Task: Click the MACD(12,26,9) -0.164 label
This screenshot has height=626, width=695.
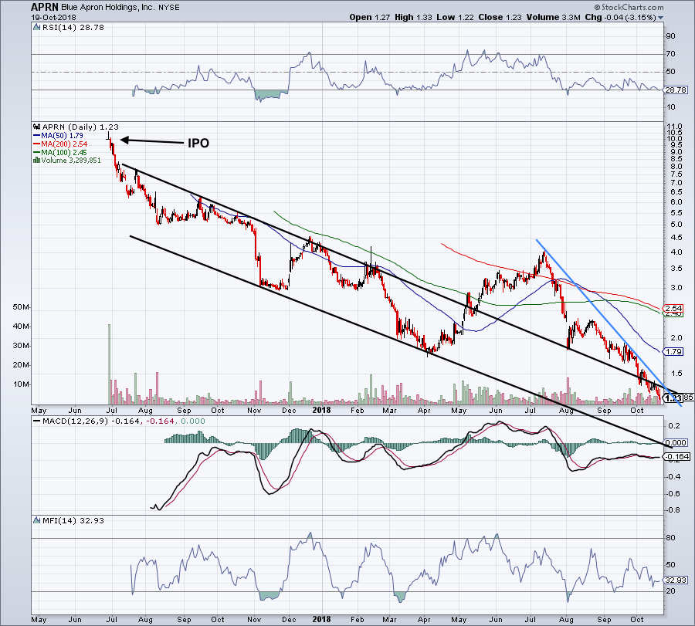Action: 91,421
